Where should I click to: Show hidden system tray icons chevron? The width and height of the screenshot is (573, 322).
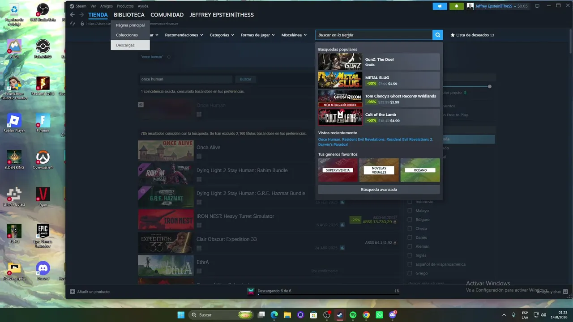click(x=504, y=315)
